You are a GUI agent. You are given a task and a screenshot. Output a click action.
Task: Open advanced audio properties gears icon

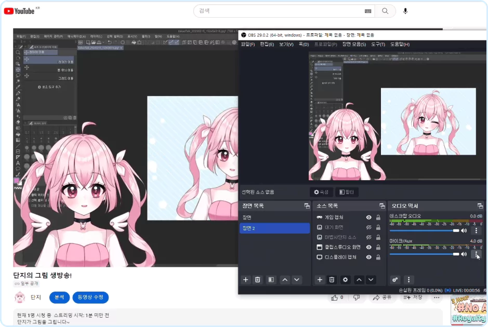395,280
